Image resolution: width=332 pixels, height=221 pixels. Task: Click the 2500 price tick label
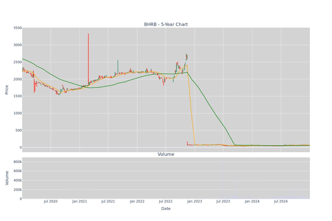point(17,62)
